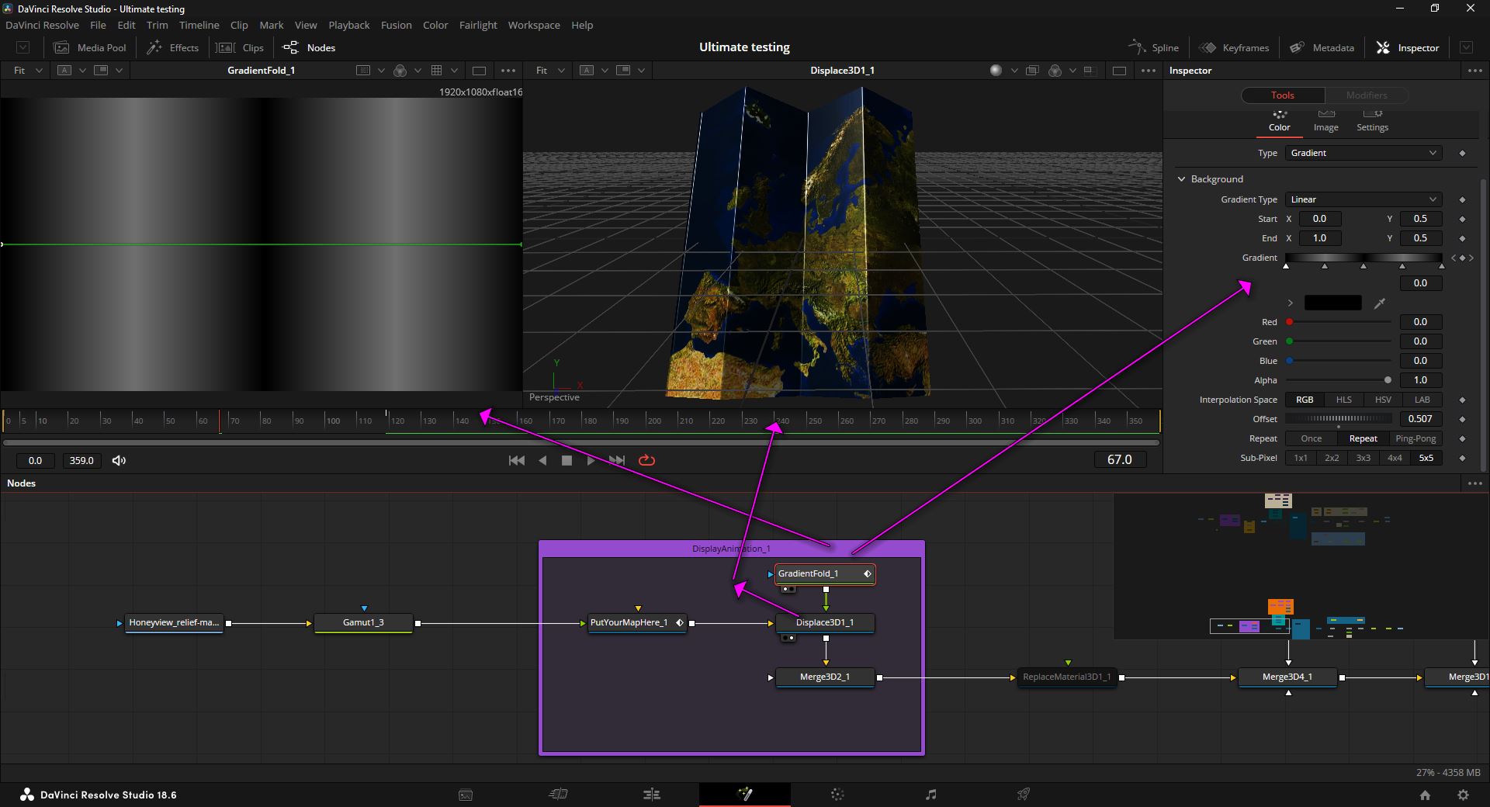
Task: Open the top-left panel dropdown arrow
Action: 23,47
